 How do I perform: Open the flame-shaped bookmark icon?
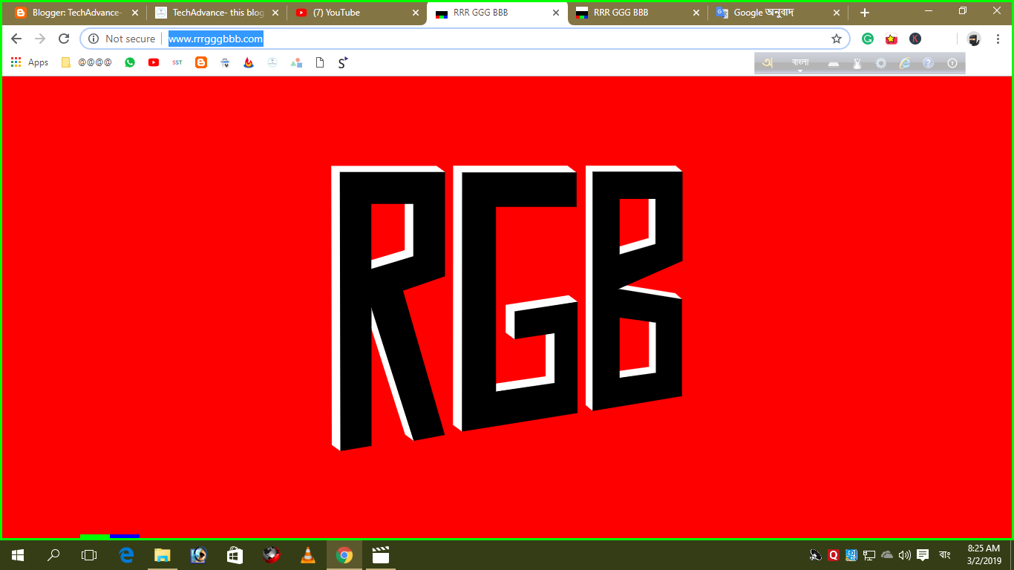coord(249,62)
